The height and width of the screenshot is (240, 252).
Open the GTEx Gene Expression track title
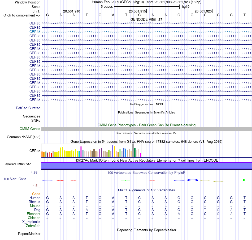[146, 142]
